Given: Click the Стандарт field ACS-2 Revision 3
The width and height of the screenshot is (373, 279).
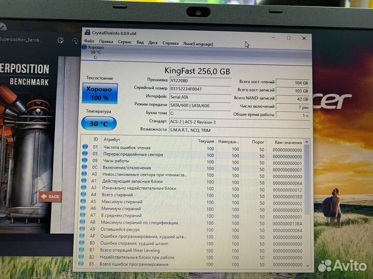Looking at the screenshot, I should (239, 122).
